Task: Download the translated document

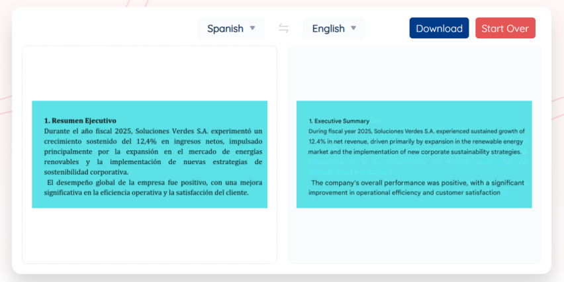Action: [439, 28]
